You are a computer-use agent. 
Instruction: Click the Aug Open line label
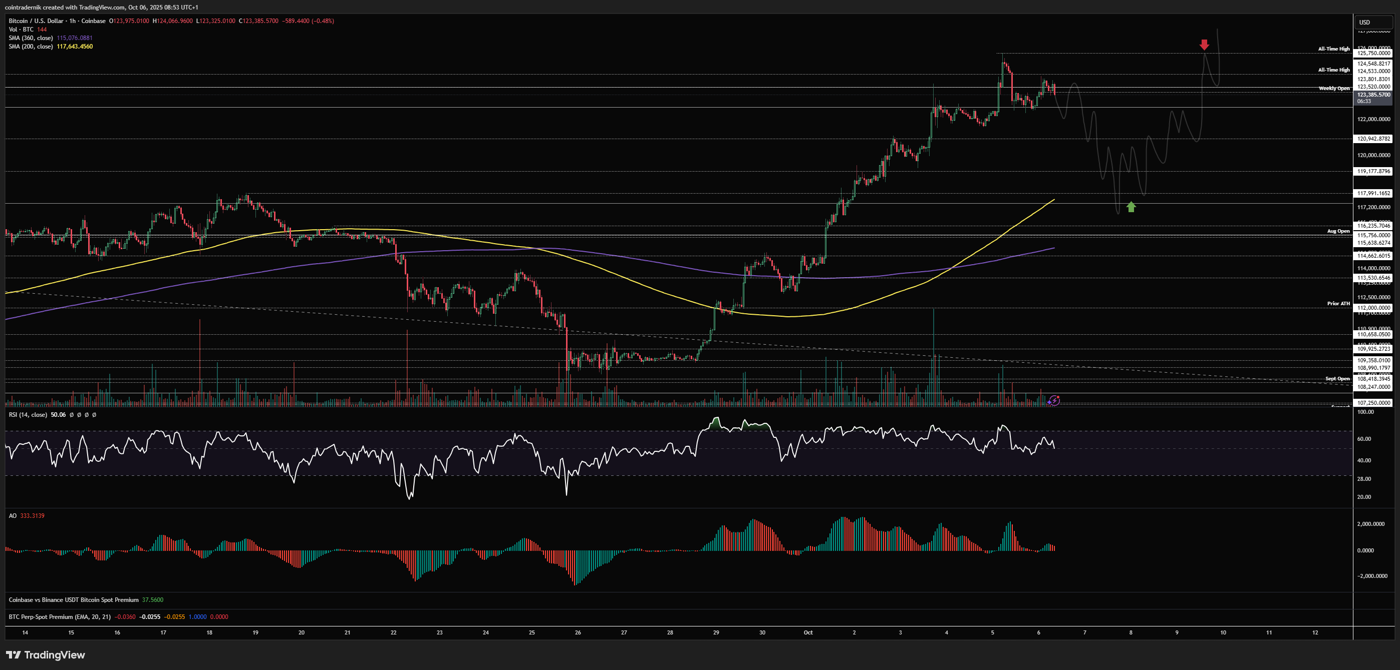(1338, 231)
